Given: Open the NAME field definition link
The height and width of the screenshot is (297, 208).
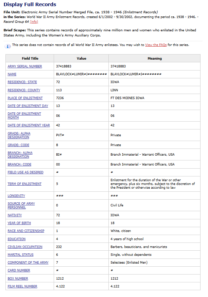Looking at the screenshot, I should 12,74.
